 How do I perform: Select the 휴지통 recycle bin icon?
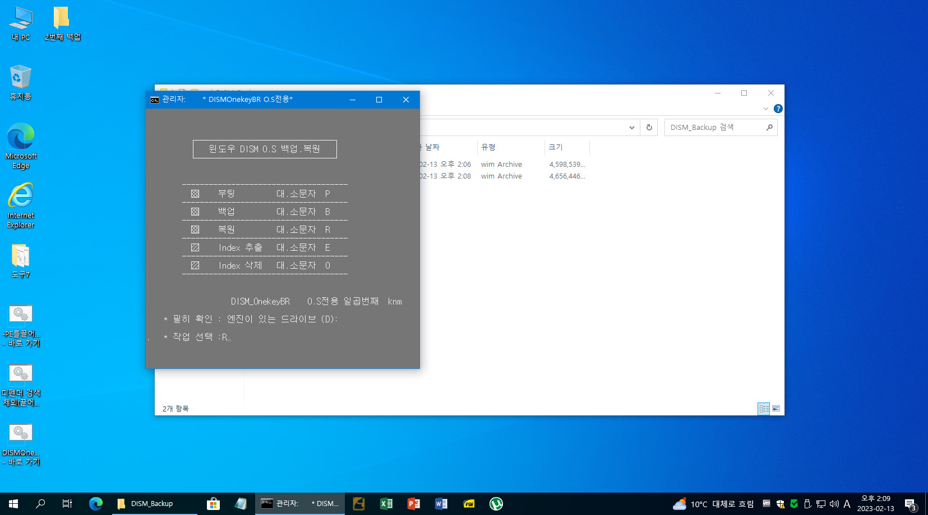(20, 83)
